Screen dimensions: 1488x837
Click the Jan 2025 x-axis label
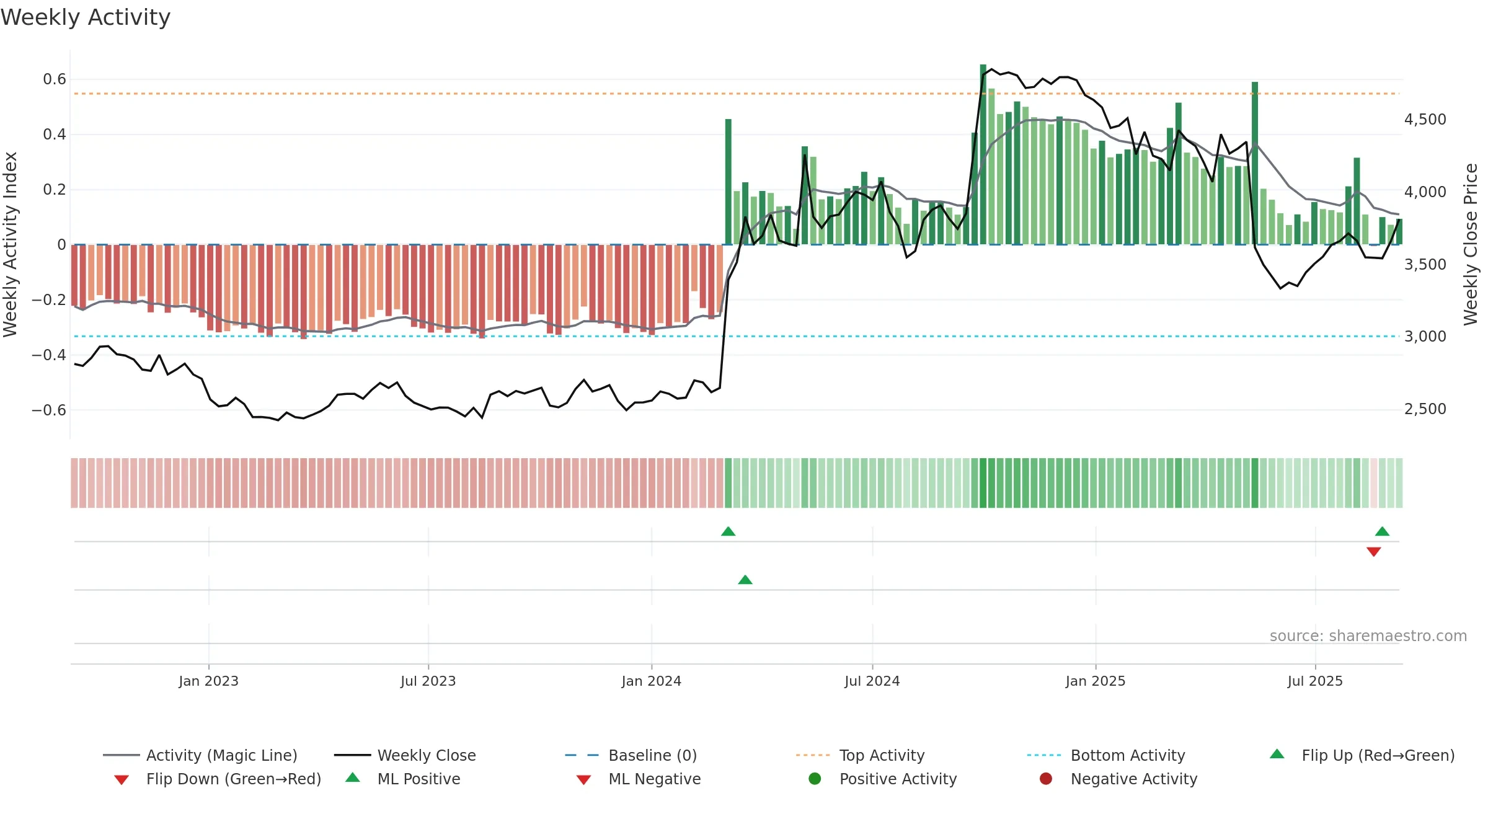1095,681
